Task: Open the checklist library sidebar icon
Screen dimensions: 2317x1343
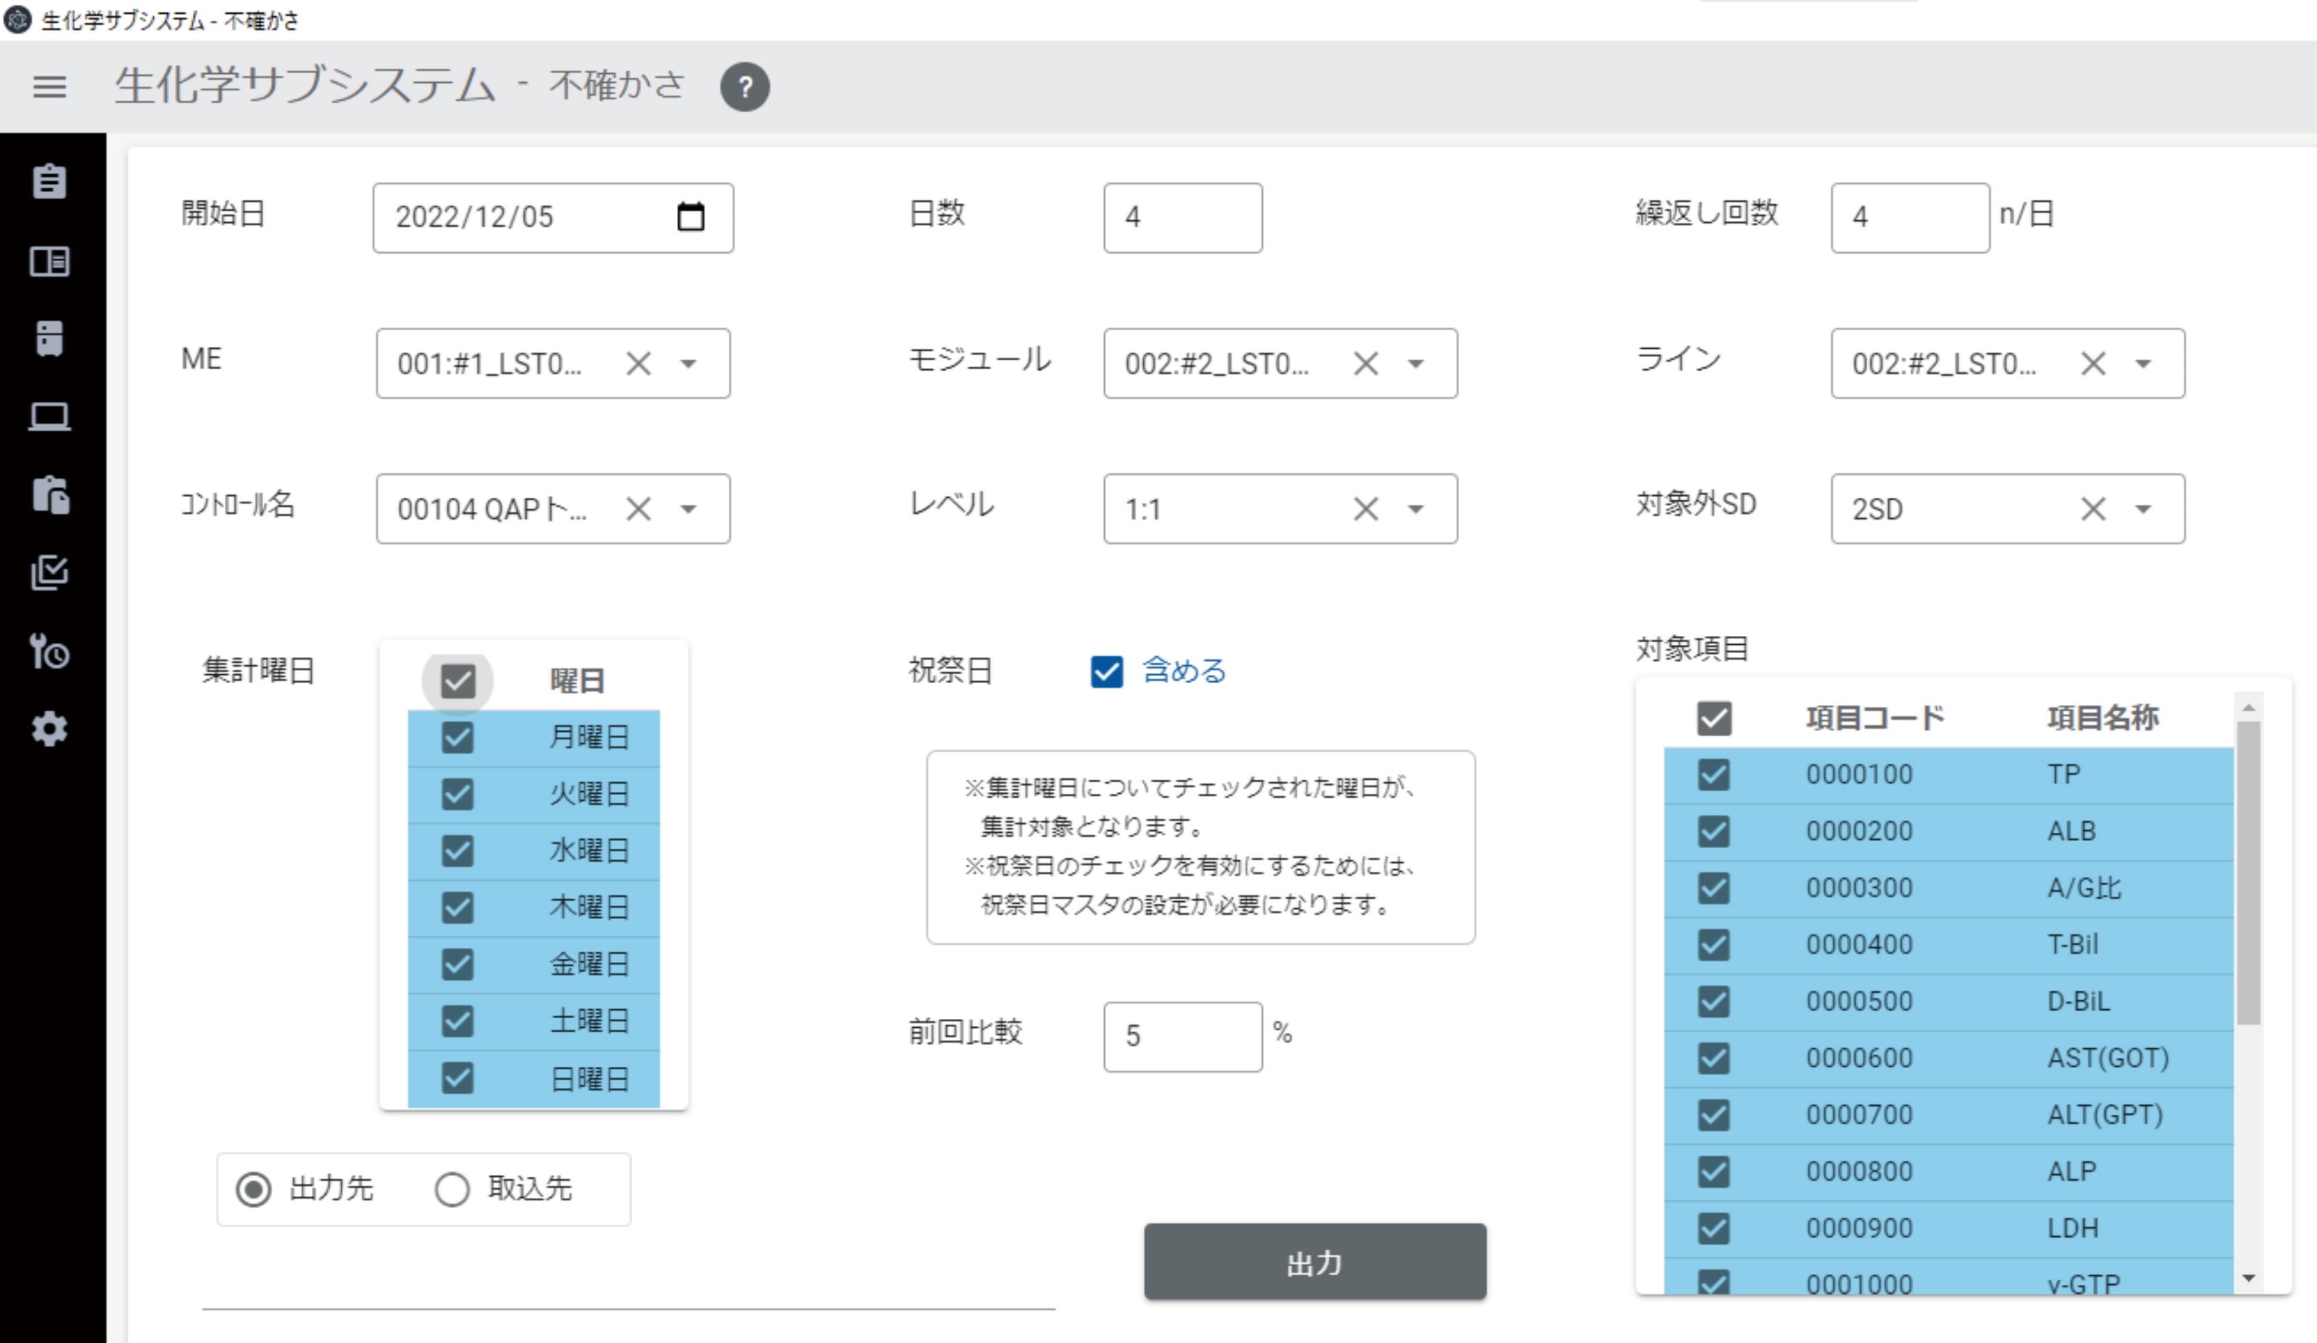Action: click(50, 572)
